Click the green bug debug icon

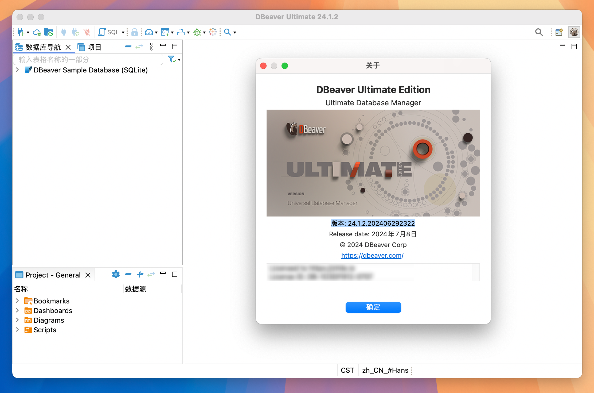pyautogui.click(x=197, y=32)
